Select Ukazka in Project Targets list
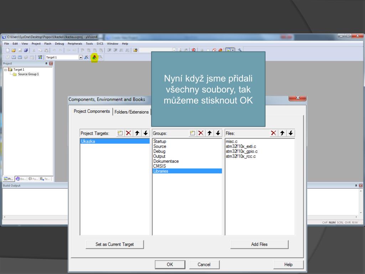This screenshot has height=274, width=365. 115,141
